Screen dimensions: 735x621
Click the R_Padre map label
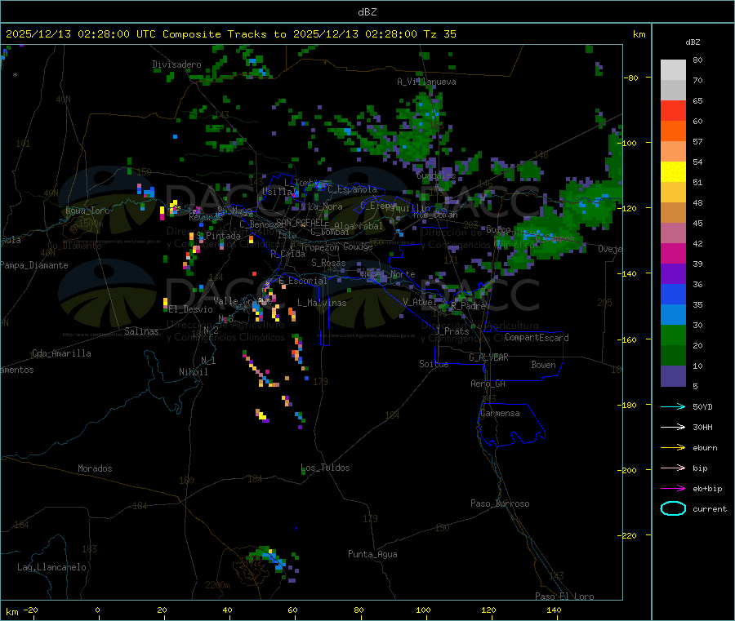[x=468, y=306]
